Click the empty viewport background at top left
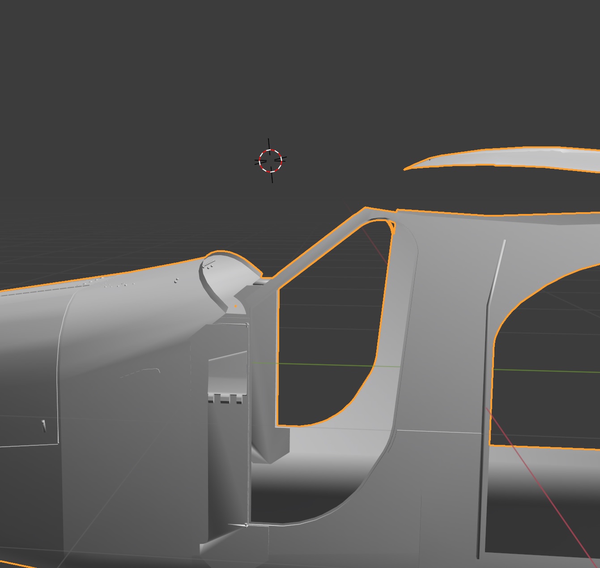The image size is (600, 568). tap(89, 90)
